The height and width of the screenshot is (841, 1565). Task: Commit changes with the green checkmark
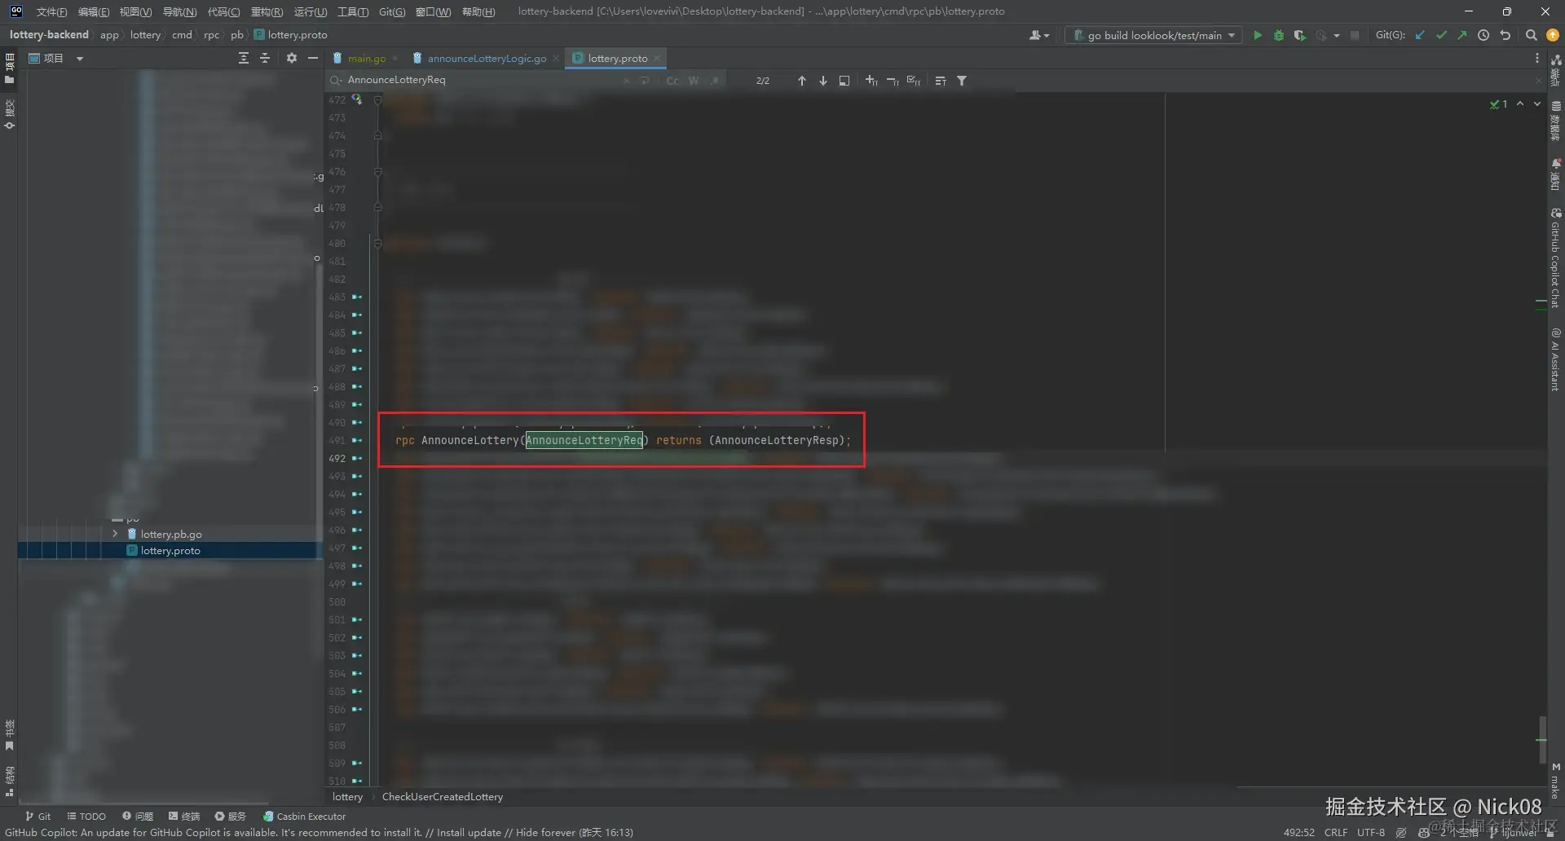pyautogui.click(x=1441, y=35)
